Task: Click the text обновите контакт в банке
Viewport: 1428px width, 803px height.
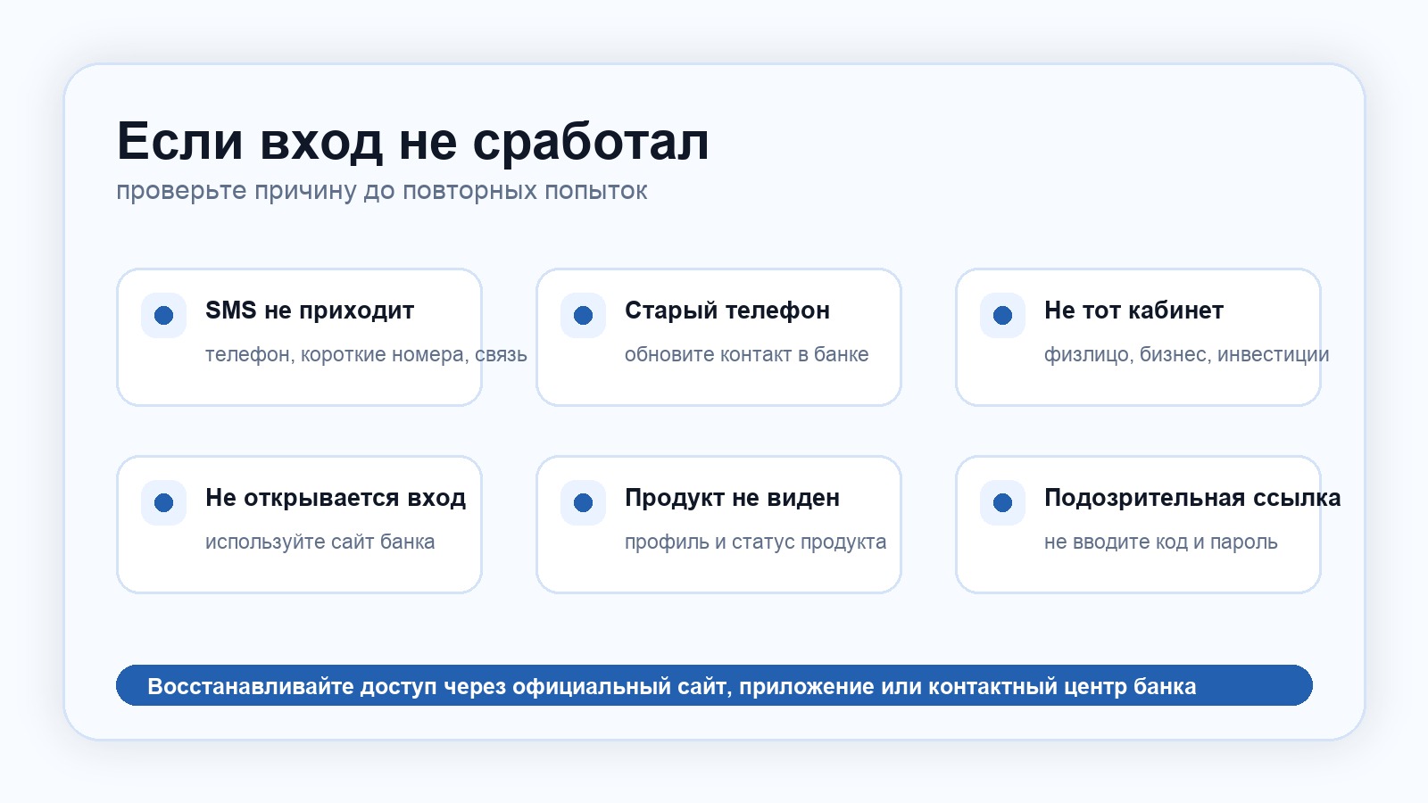Action: [746, 354]
